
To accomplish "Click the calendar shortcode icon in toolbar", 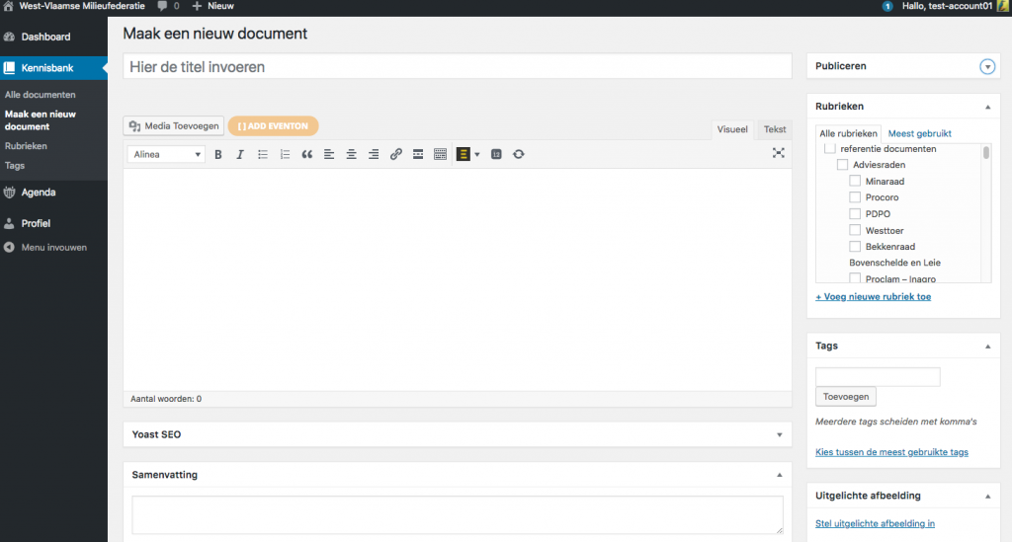I will point(496,155).
